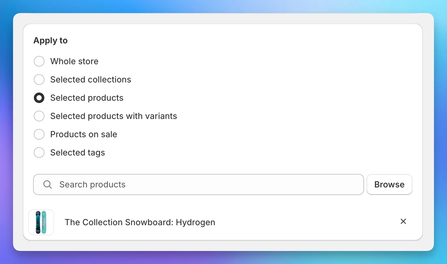Image resolution: width=447 pixels, height=264 pixels.
Task: Click the title The Collection Snowboard: Hydrogen
Action: click(140, 222)
